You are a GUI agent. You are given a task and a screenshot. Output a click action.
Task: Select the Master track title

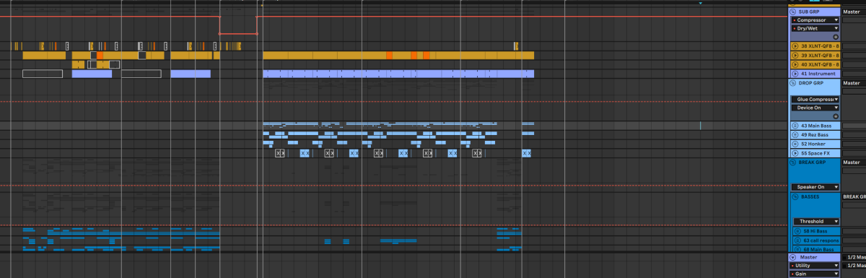808,257
